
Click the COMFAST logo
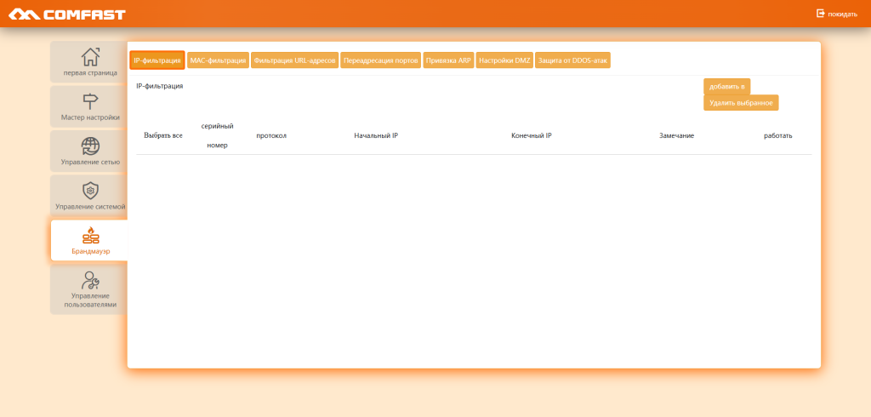66,14
